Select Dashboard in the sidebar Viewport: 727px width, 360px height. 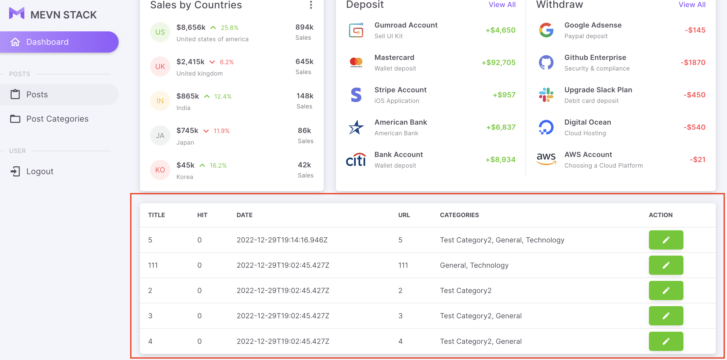[47, 42]
